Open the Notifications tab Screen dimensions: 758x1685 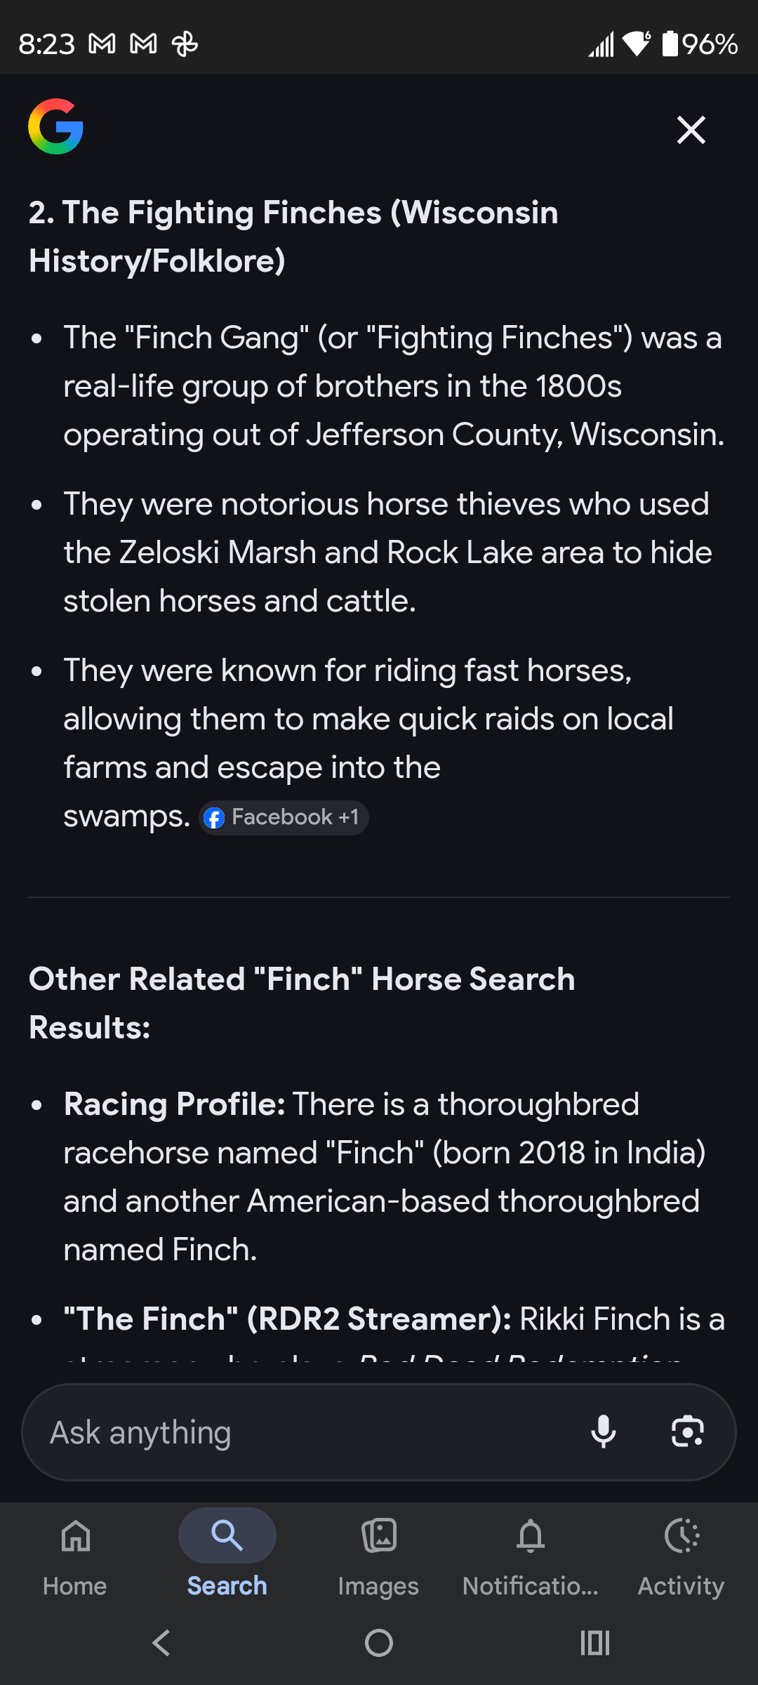coord(530,1553)
